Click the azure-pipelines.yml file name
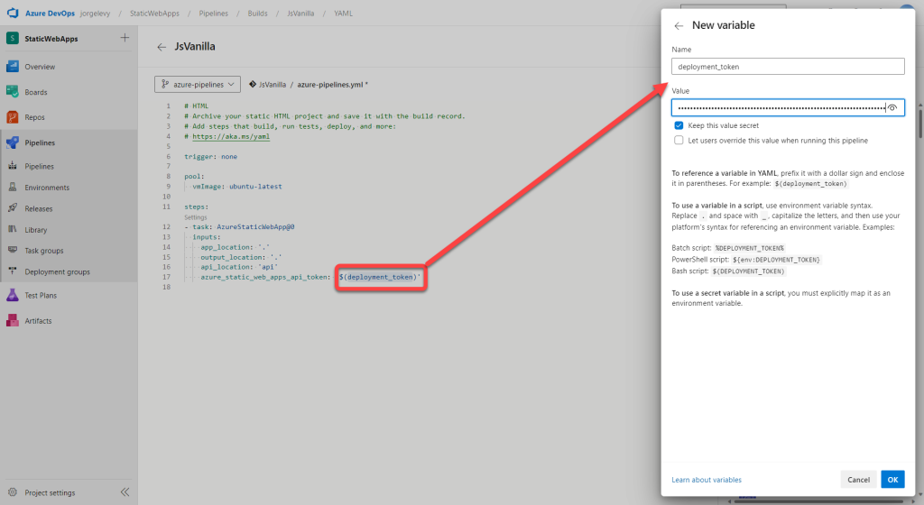 [x=330, y=84]
